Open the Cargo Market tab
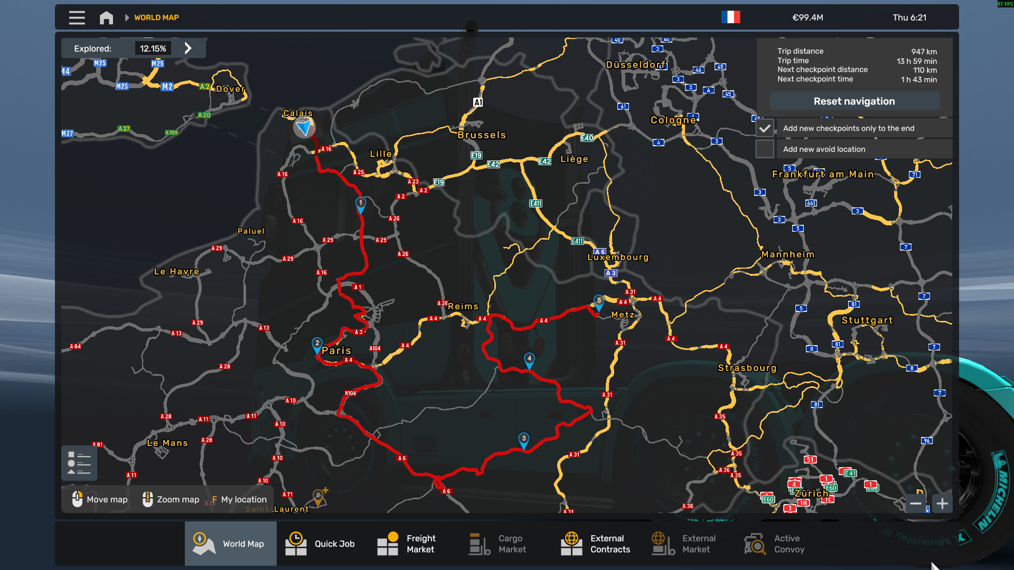The width and height of the screenshot is (1014, 570). [506, 544]
